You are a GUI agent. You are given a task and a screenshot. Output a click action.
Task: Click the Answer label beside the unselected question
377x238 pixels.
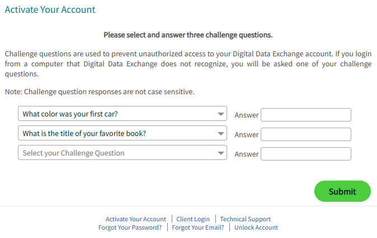coord(246,154)
